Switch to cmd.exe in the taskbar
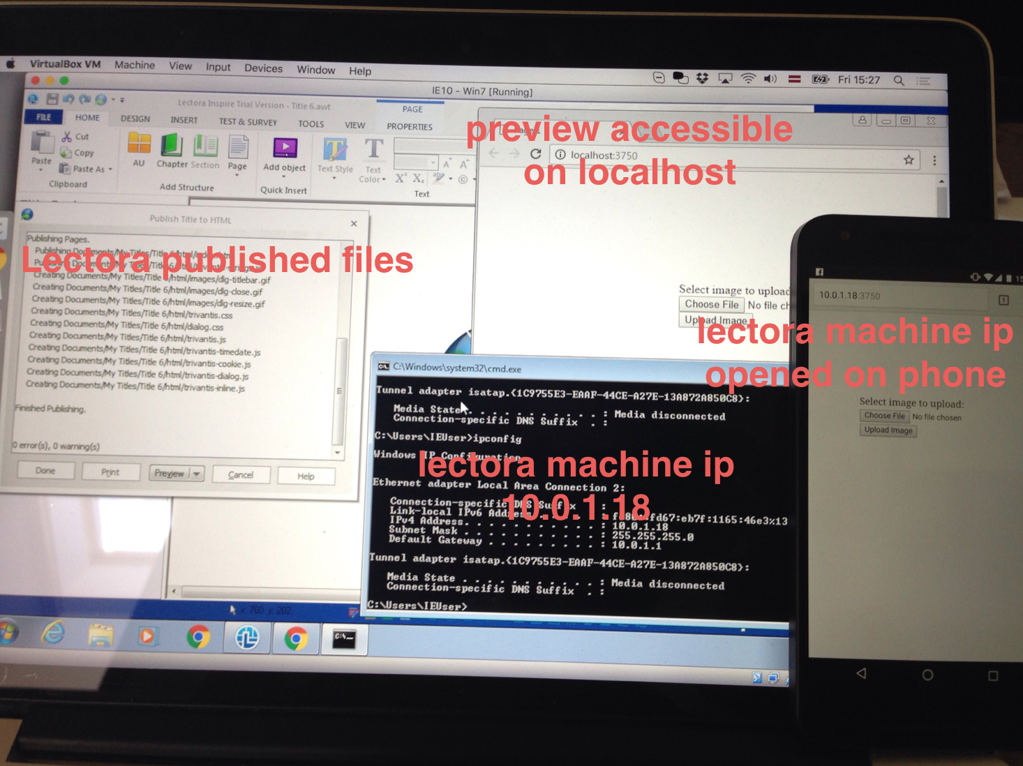The height and width of the screenshot is (766, 1023). coord(344,639)
